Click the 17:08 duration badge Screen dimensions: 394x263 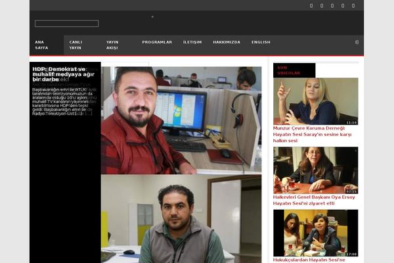pyautogui.click(x=351, y=254)
